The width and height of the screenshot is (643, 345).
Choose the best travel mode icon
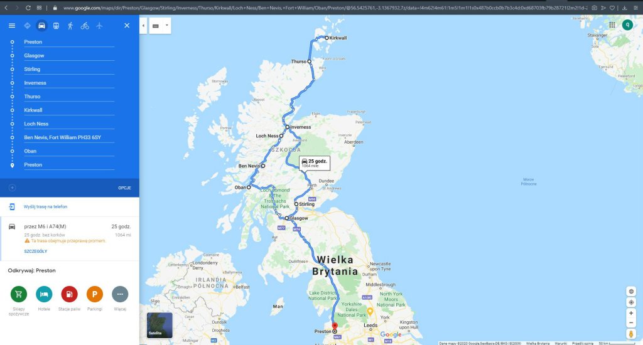coord(27,25)
